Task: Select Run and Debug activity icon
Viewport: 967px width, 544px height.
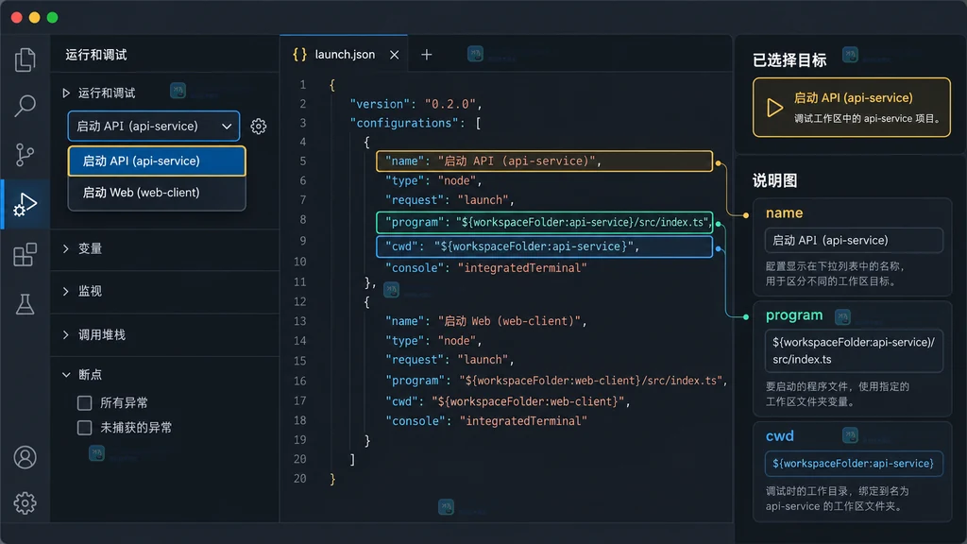Action: click(25, 204)
